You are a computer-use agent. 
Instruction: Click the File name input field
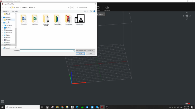(x=47, y=51)
